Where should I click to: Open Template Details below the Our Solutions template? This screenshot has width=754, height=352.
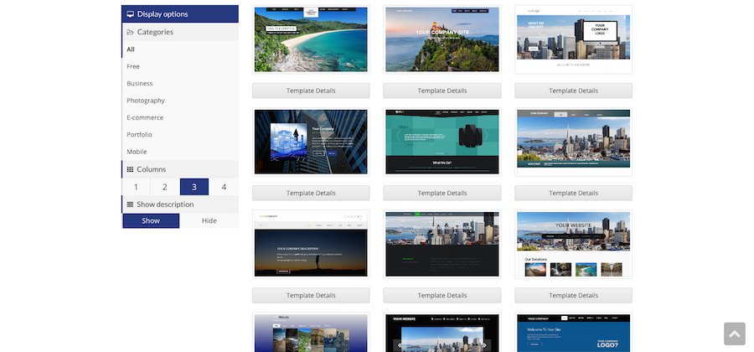point(573,295)
